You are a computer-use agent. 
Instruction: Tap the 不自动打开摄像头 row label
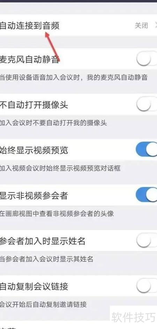[34, 104]
